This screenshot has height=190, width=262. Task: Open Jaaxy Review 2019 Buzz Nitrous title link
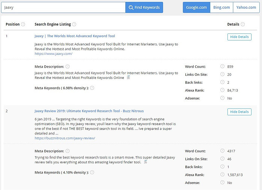point(89,111)
